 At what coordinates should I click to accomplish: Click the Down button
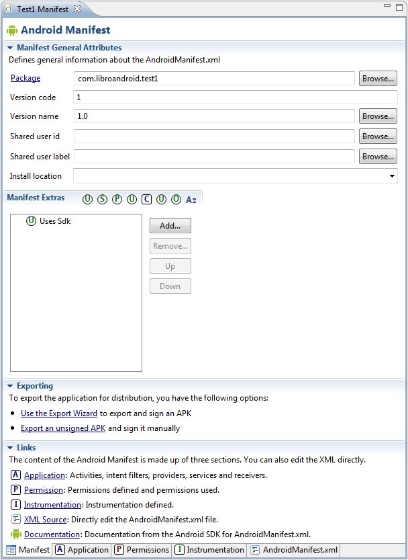click(170, 286)
